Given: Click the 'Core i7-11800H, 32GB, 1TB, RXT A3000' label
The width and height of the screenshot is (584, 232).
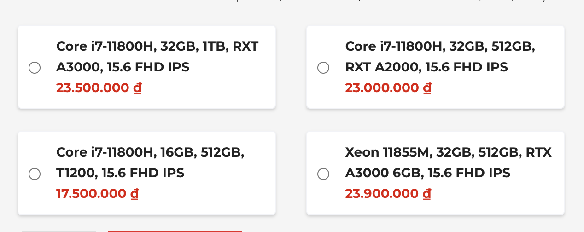Looking at the screenshot, I should 157,57.
